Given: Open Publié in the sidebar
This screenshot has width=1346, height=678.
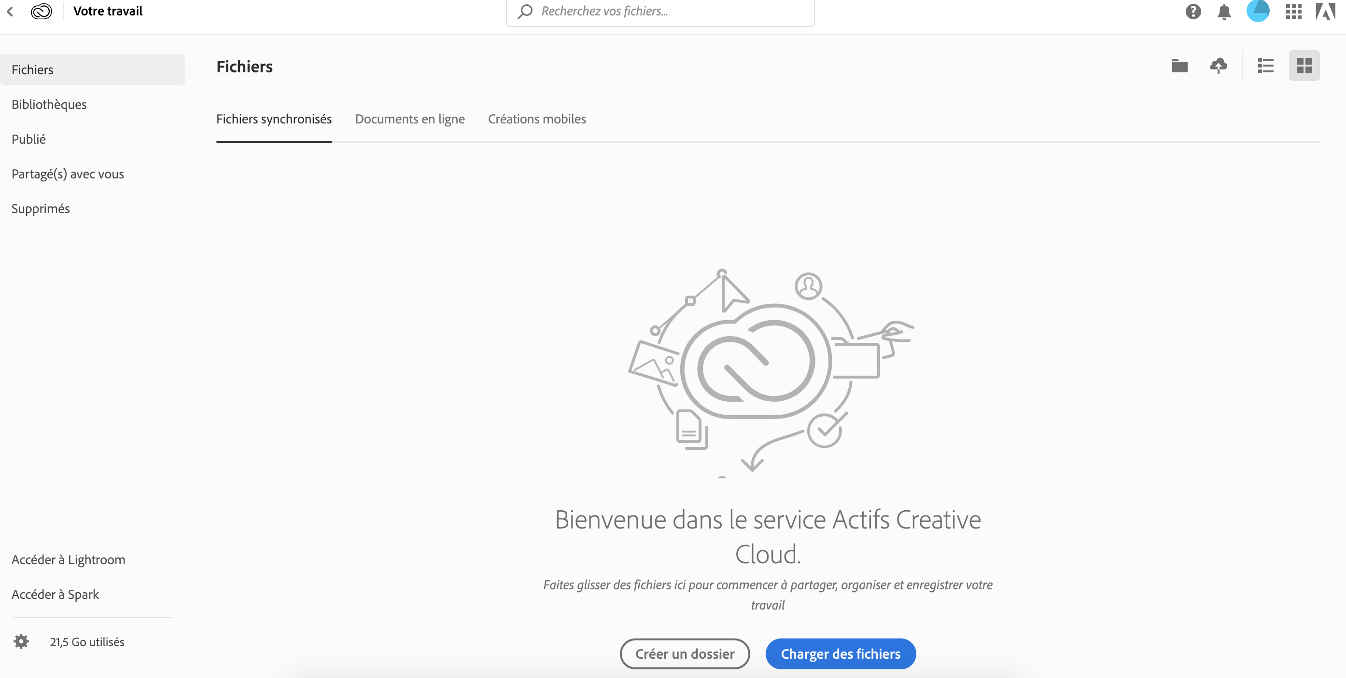Looking at the screenshot, I should pos(29,139).
